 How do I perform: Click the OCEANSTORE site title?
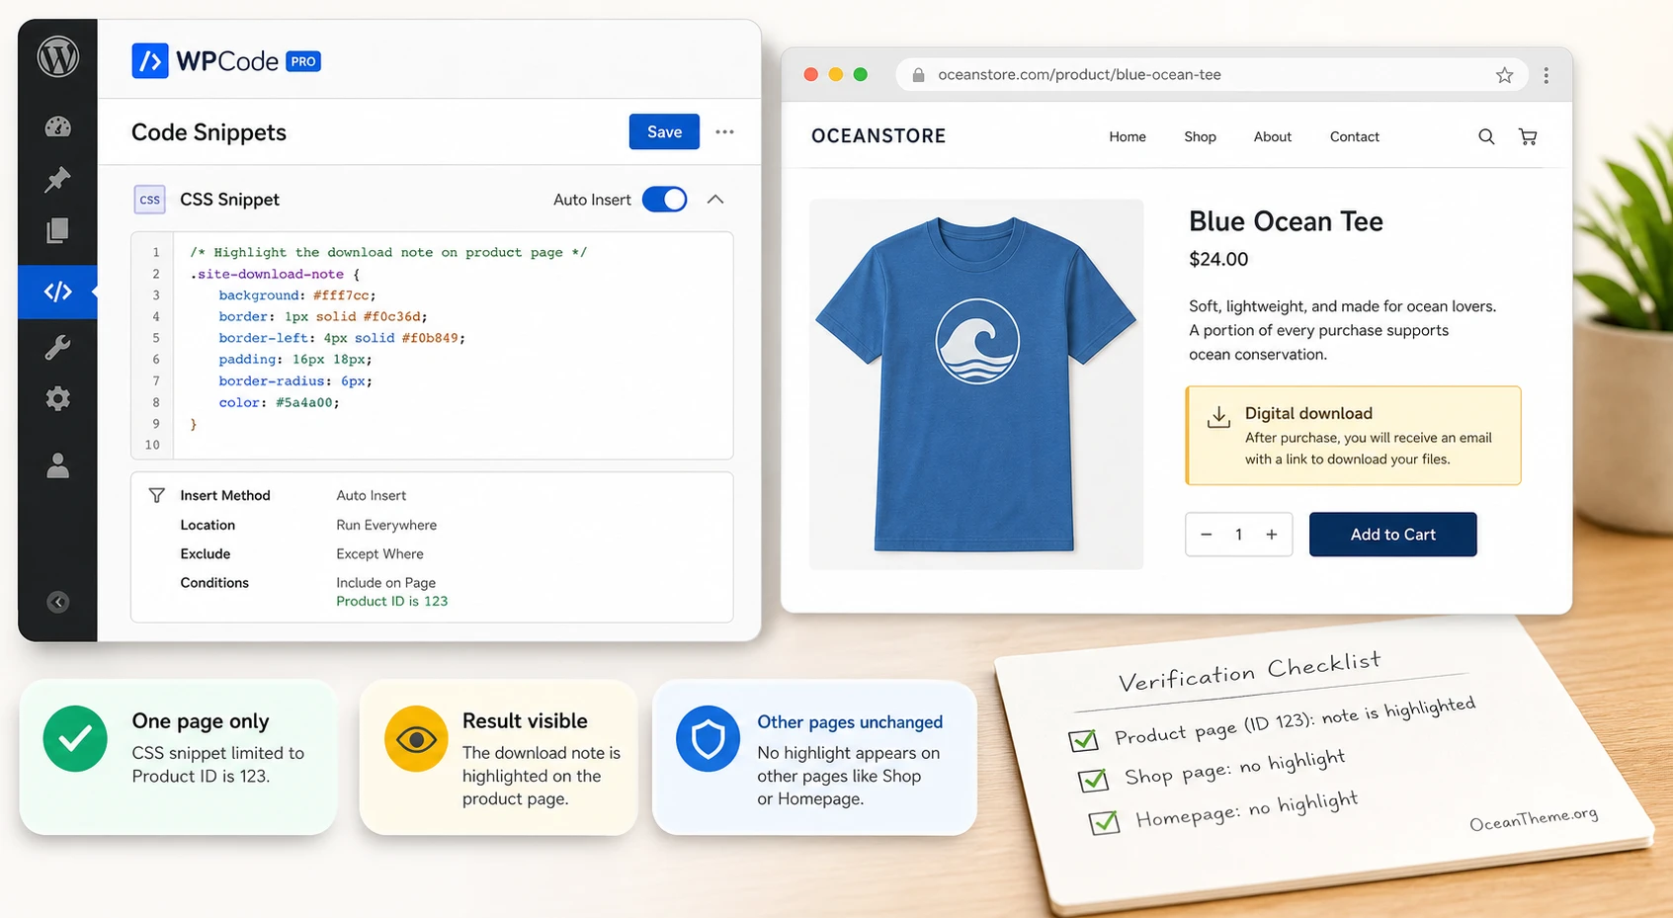tap(878, 136)
